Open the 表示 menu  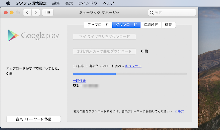click(69, 3)
